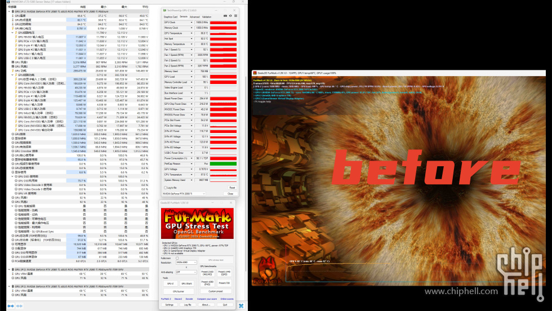Collapse GPU rail voltages subgroup near 11.799 V
Screen dimensions: 552x311
pos(12,33)
